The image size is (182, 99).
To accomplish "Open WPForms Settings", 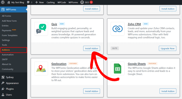I will (x=6, y=40).
